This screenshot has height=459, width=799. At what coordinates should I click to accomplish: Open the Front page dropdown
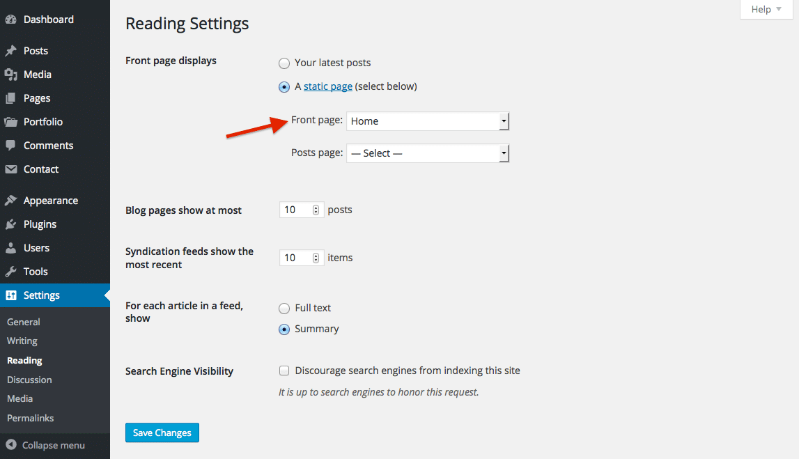[x=428, y=121]
